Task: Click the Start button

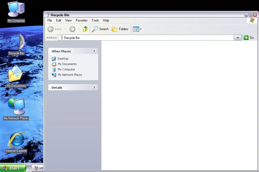Action: [13, 168]
